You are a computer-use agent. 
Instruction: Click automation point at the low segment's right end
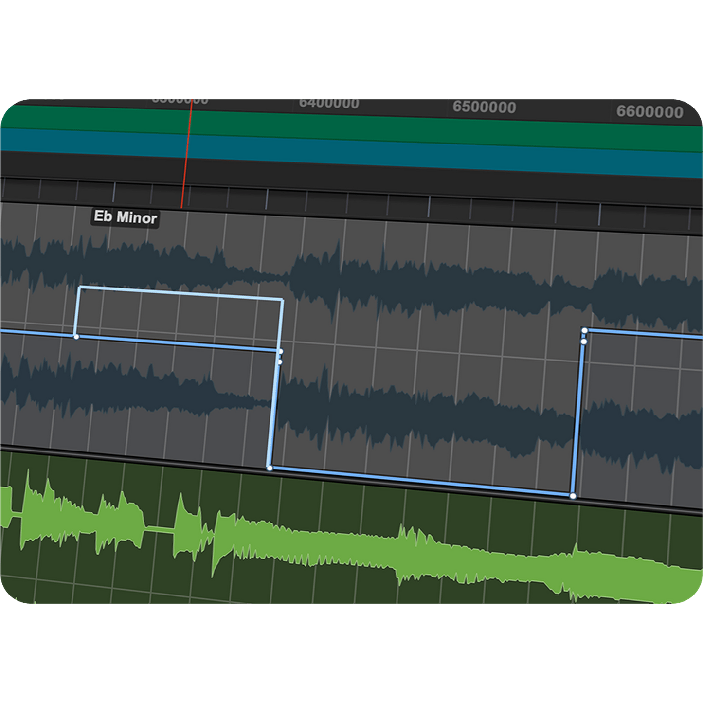click(573, 496)
